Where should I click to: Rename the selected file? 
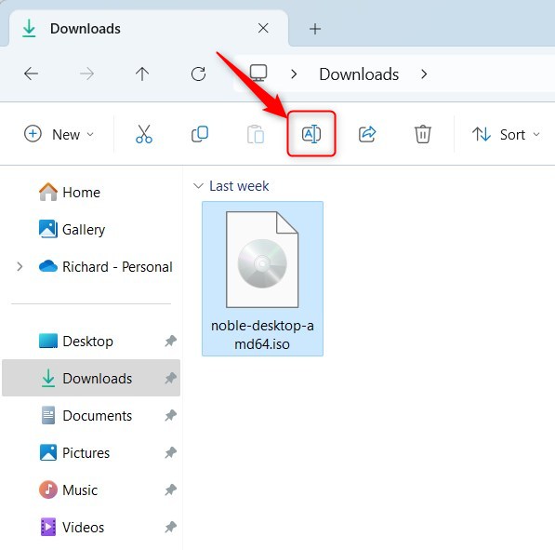click(x=311, y=134)
